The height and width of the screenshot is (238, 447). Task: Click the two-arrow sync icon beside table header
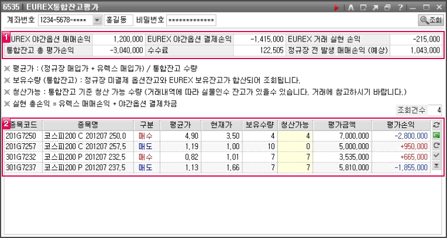click(436, 125)
